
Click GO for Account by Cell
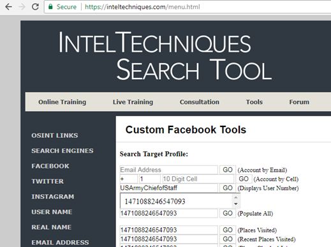[x=244, y=179]
